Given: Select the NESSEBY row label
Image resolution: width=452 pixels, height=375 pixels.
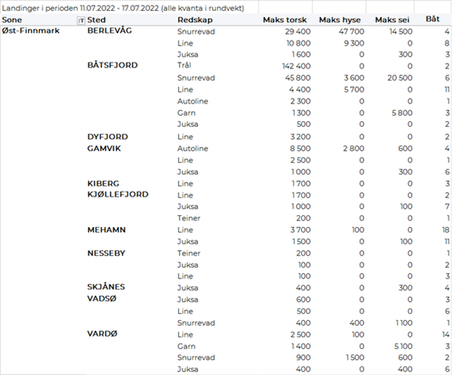Looking at the screenshot, I should click(x=106, y=253).
